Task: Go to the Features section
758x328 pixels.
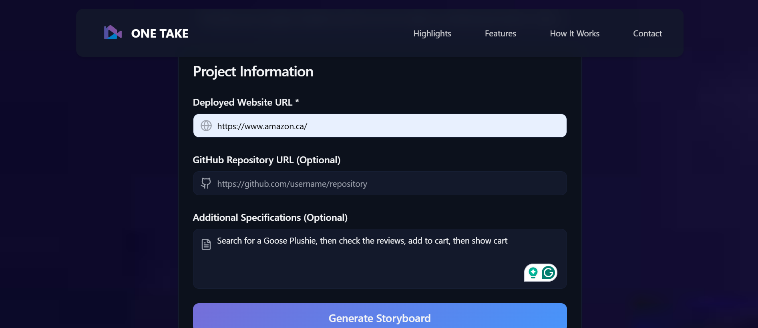Action: [500, 34]
